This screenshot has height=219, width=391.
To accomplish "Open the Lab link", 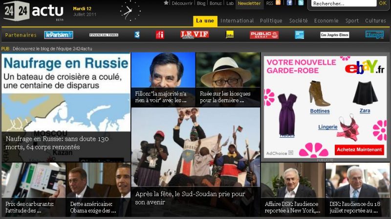I will pos(230,3).
